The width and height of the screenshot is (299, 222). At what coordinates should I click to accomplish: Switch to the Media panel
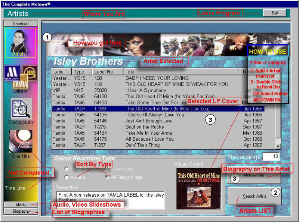pos(21,205)
